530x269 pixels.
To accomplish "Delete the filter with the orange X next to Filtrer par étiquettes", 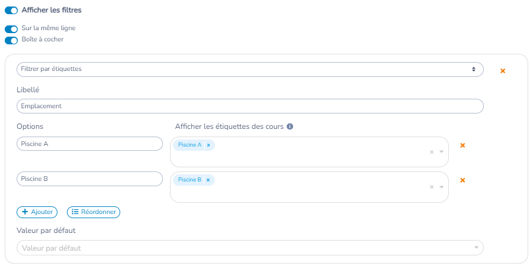I will pos(503,71).
